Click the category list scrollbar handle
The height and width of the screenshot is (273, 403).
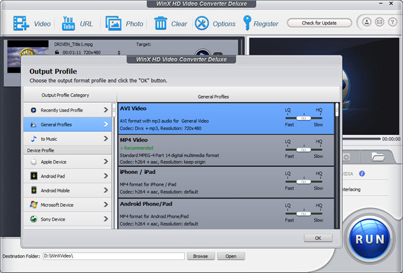114,110
